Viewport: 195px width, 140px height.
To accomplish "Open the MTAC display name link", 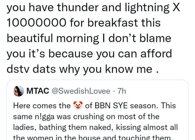I will pyautogui.click(x=37, y=91).
